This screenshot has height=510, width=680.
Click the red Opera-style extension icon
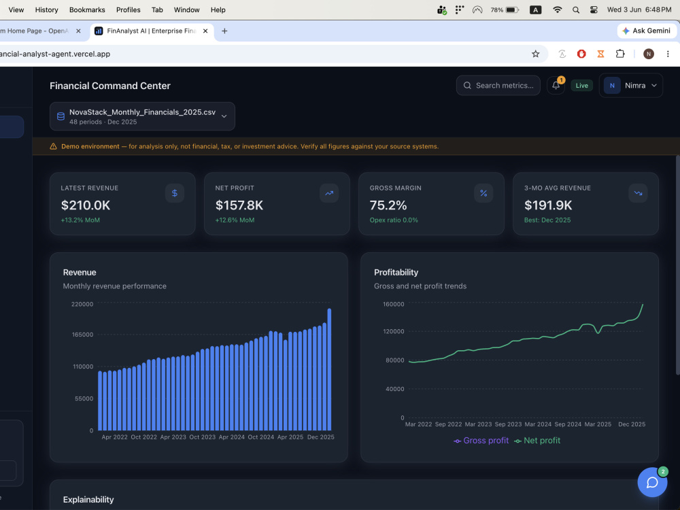(581, 54)
